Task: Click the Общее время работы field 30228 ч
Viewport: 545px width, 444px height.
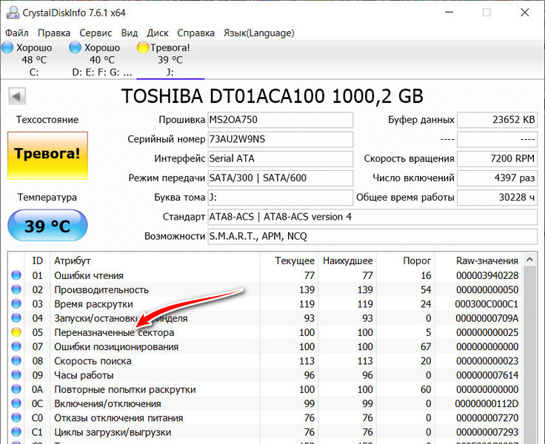Action: (498, 198)
